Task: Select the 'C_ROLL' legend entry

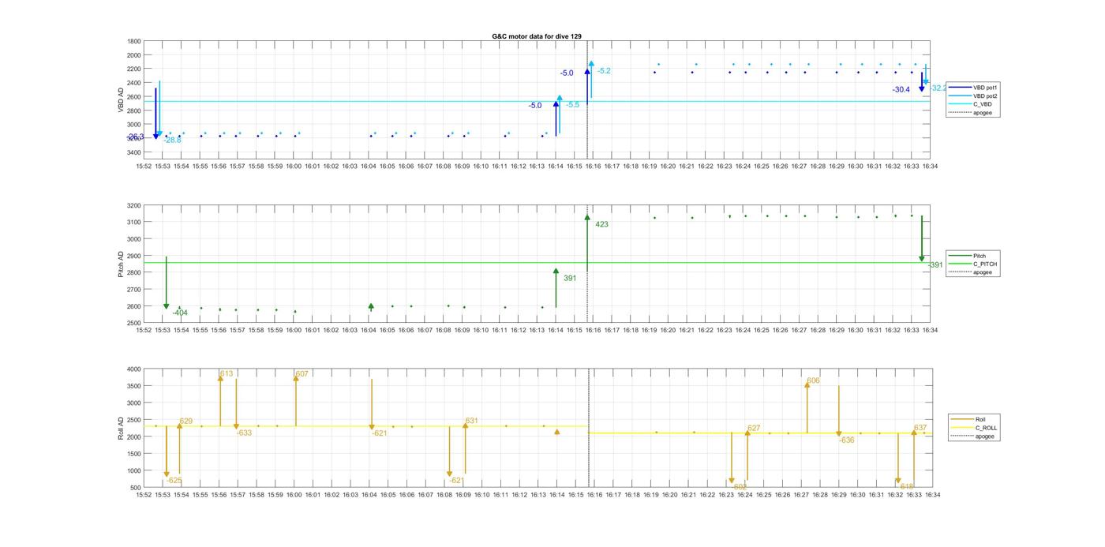Action: (x=975, y=428)
